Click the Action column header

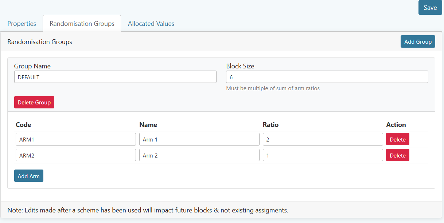pos(396,124)
